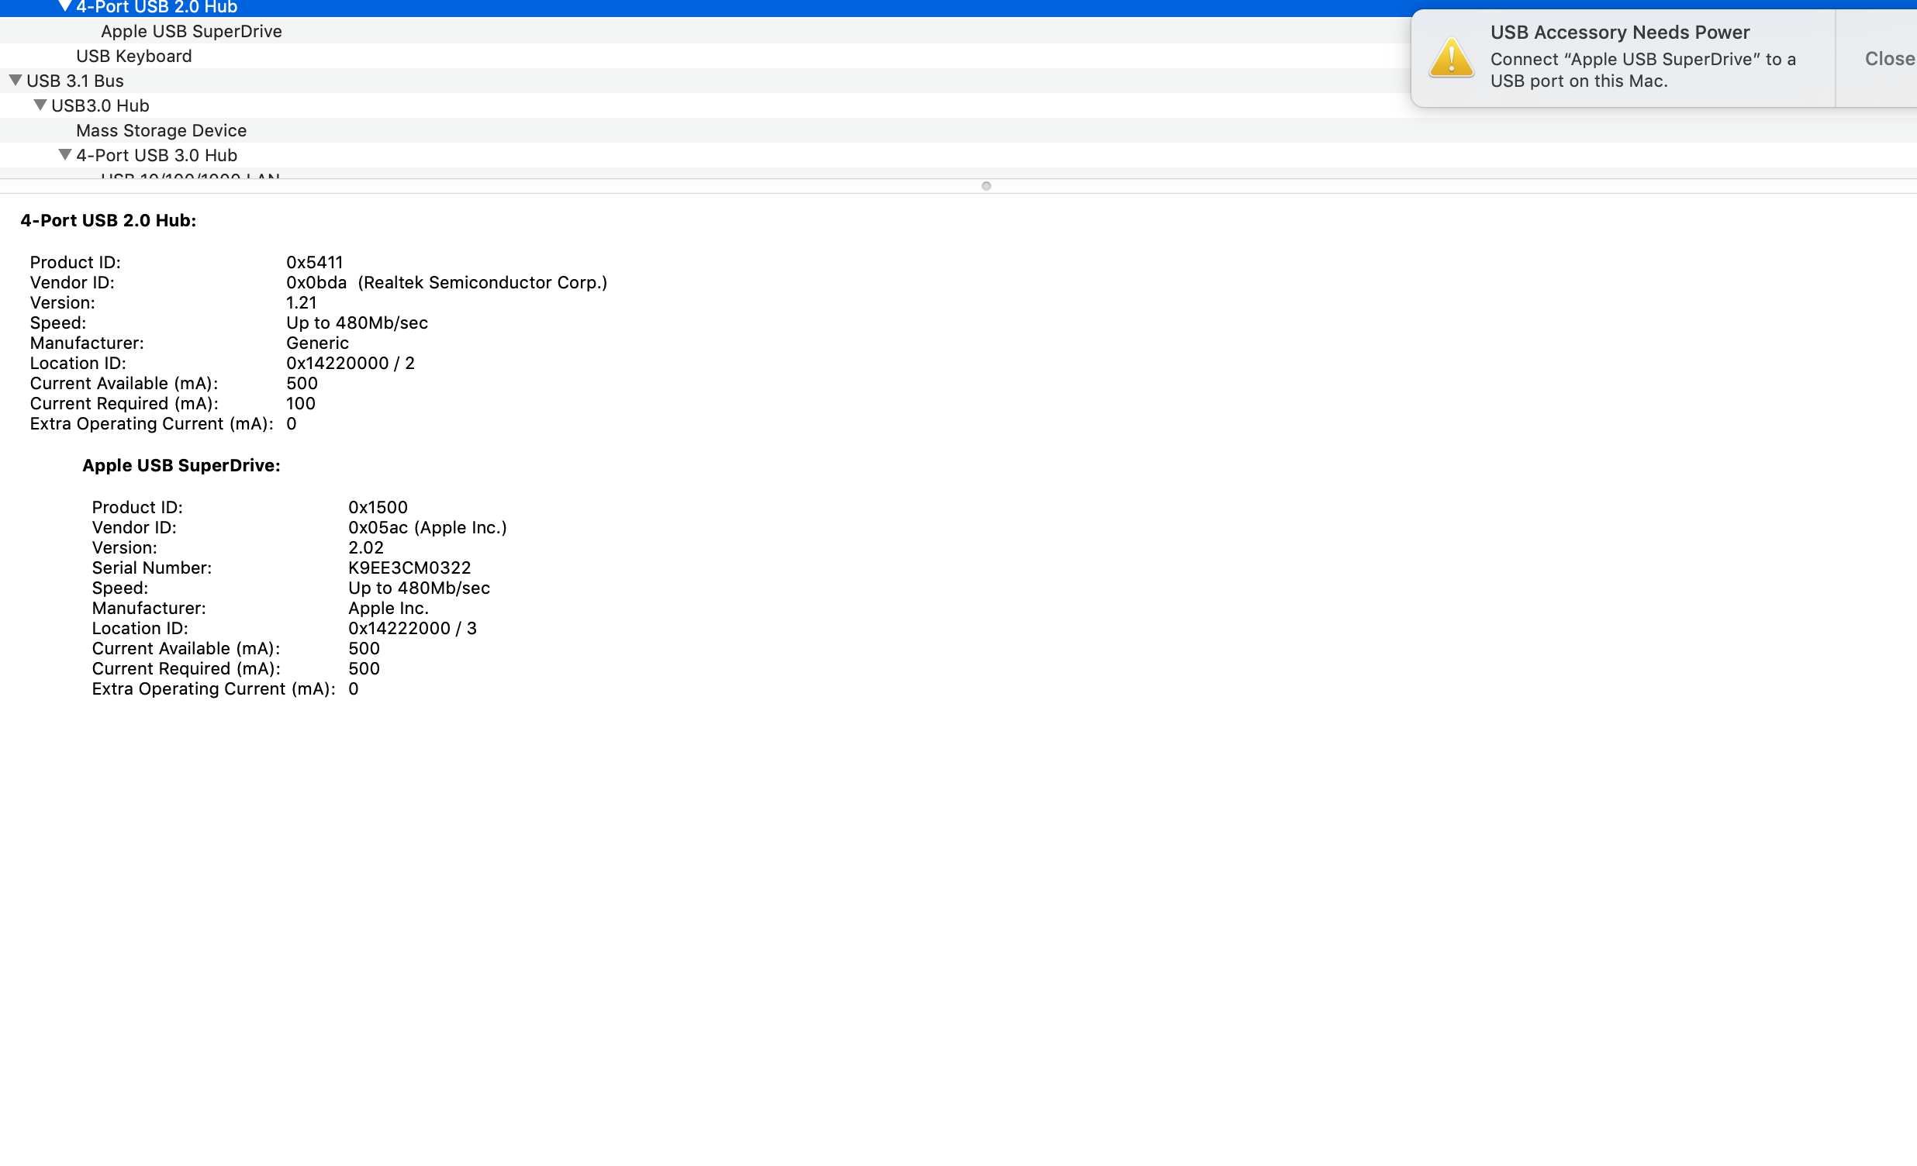Select the USB 3.1 Bus row
This screenshot has width=1917, height=1166.
[x=75, y=81]
